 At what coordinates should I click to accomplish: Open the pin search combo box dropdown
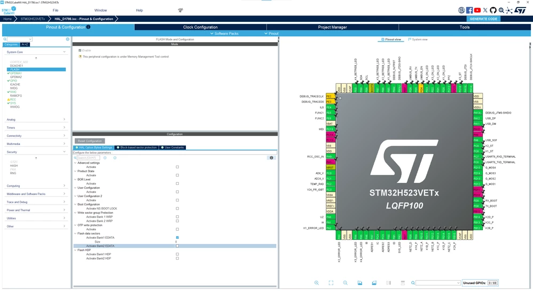458,283
